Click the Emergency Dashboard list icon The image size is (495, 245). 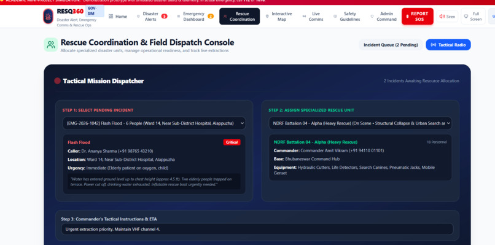(x=178, y=17)
